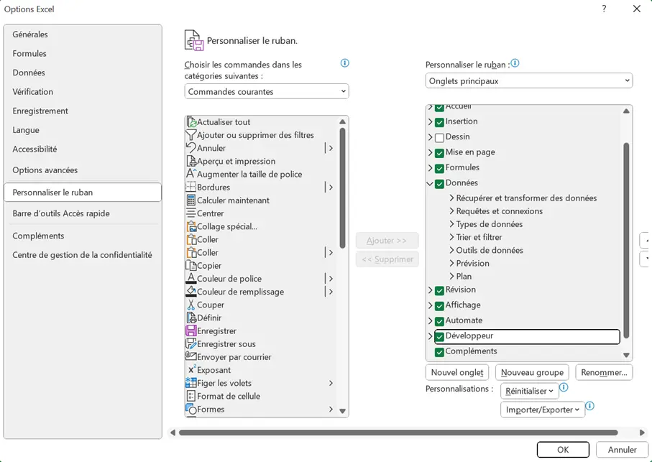Viewport: 652px width, 462px height.
Task: Click the Formes shapes icon
Action: point(191,410)
